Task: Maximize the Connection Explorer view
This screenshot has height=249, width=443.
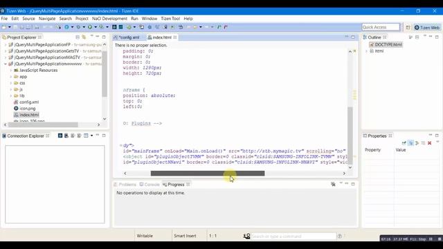Action: click(104, 136)
